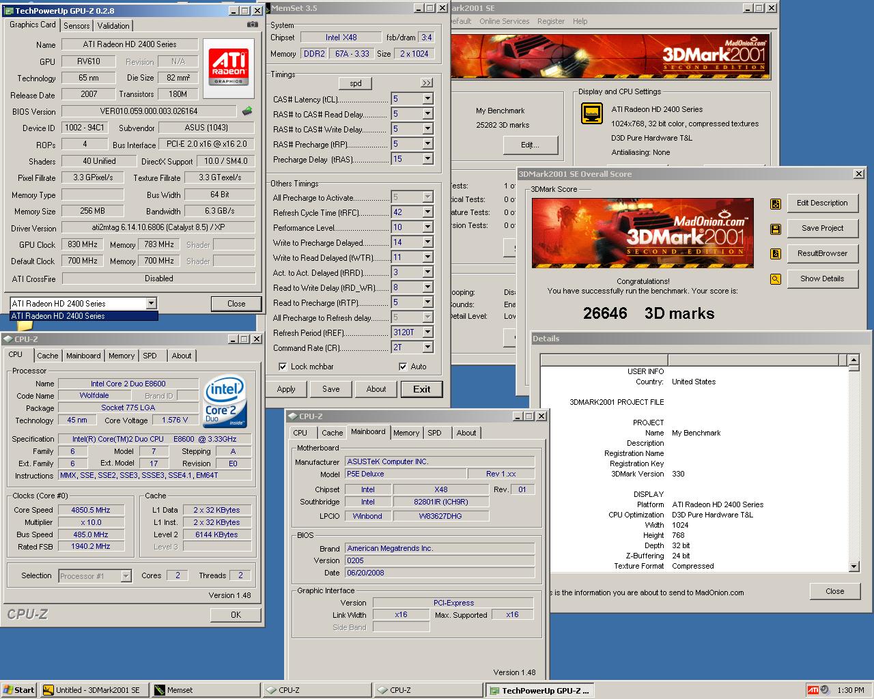
Task: Open the About tab in the Mainboard CPU-Z window
Action: click(466, 433)
